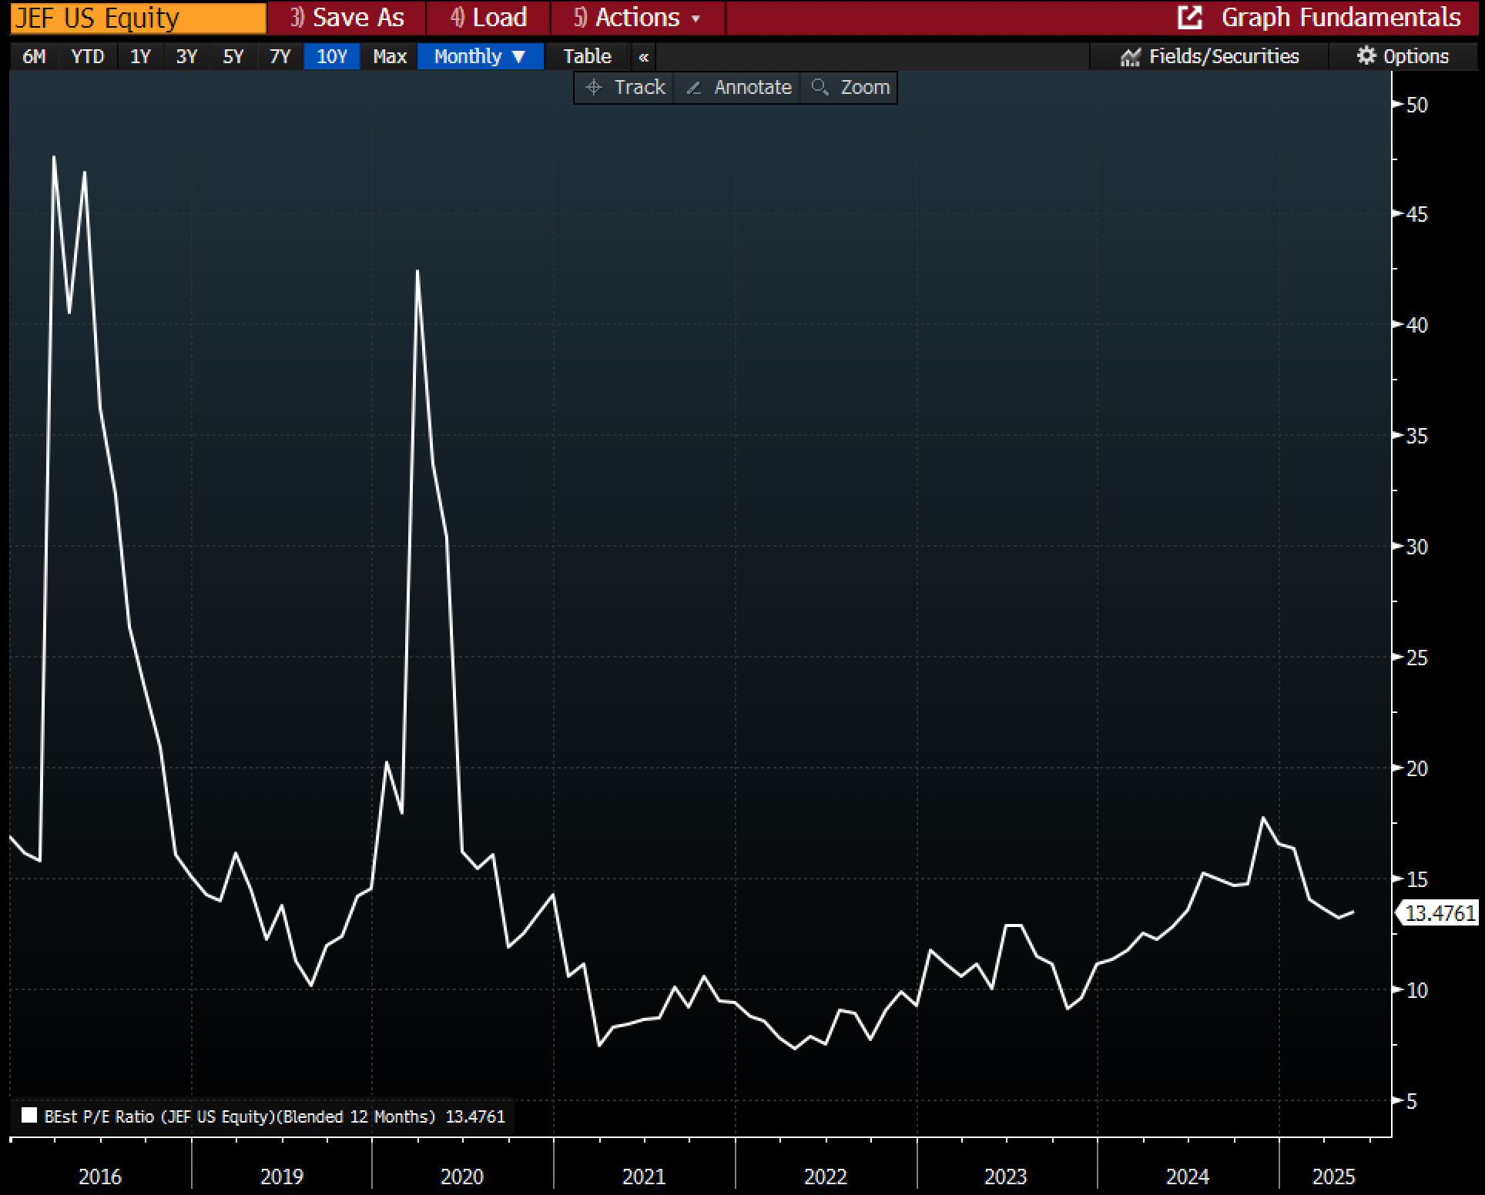Click the JEF US Equity security field
Screen dimensions: 1485x1195
tap(139, 18)
